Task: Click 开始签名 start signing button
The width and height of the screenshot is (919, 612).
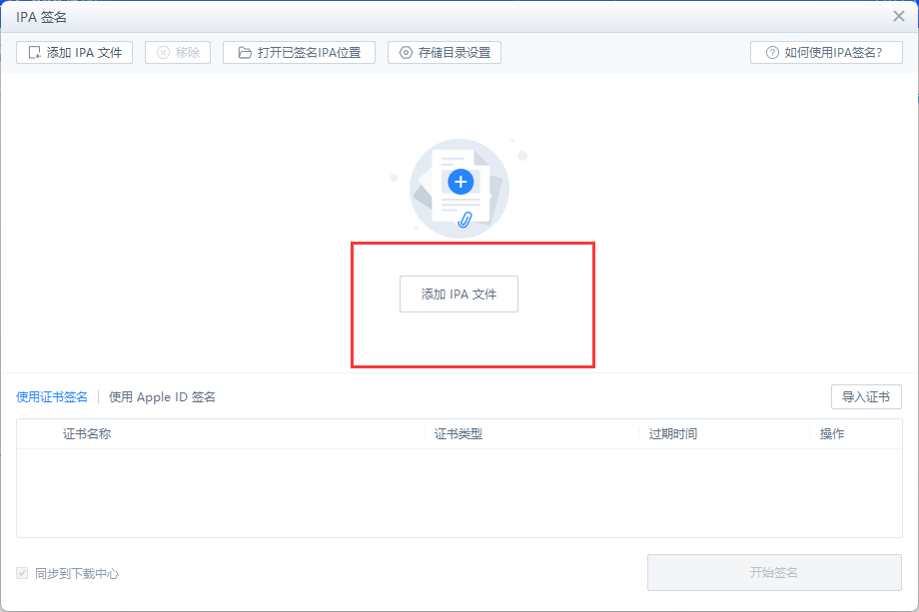Action: click(x=774, y=573)
